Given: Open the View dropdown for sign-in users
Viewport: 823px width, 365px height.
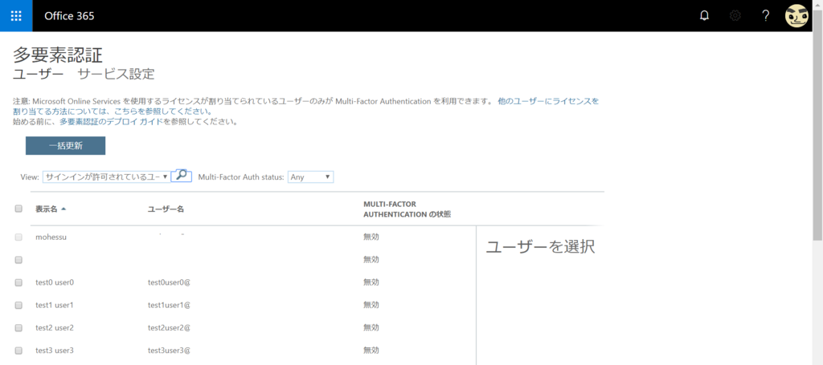Looking at the screenshot, I should click(106, 177).
